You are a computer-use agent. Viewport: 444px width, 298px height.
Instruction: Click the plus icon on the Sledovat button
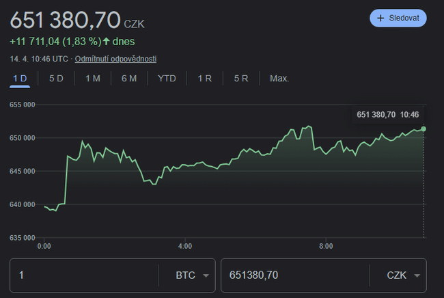point(380,18)
